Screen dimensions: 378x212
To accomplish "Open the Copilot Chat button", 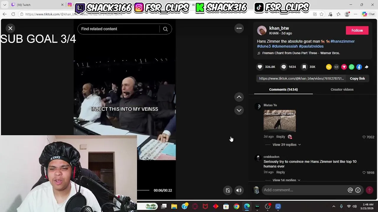I will [368, 14].
